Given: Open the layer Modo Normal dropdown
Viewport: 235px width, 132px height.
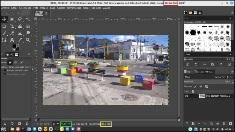Looking at the screenshot, I should pos(219,77).
